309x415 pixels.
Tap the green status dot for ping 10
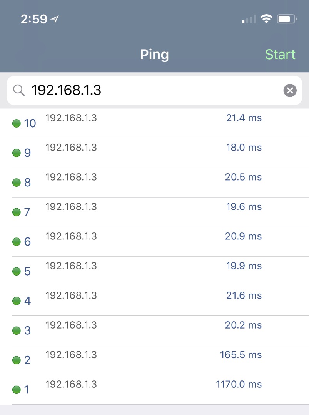pyautogui.click(x=17, y=123)
